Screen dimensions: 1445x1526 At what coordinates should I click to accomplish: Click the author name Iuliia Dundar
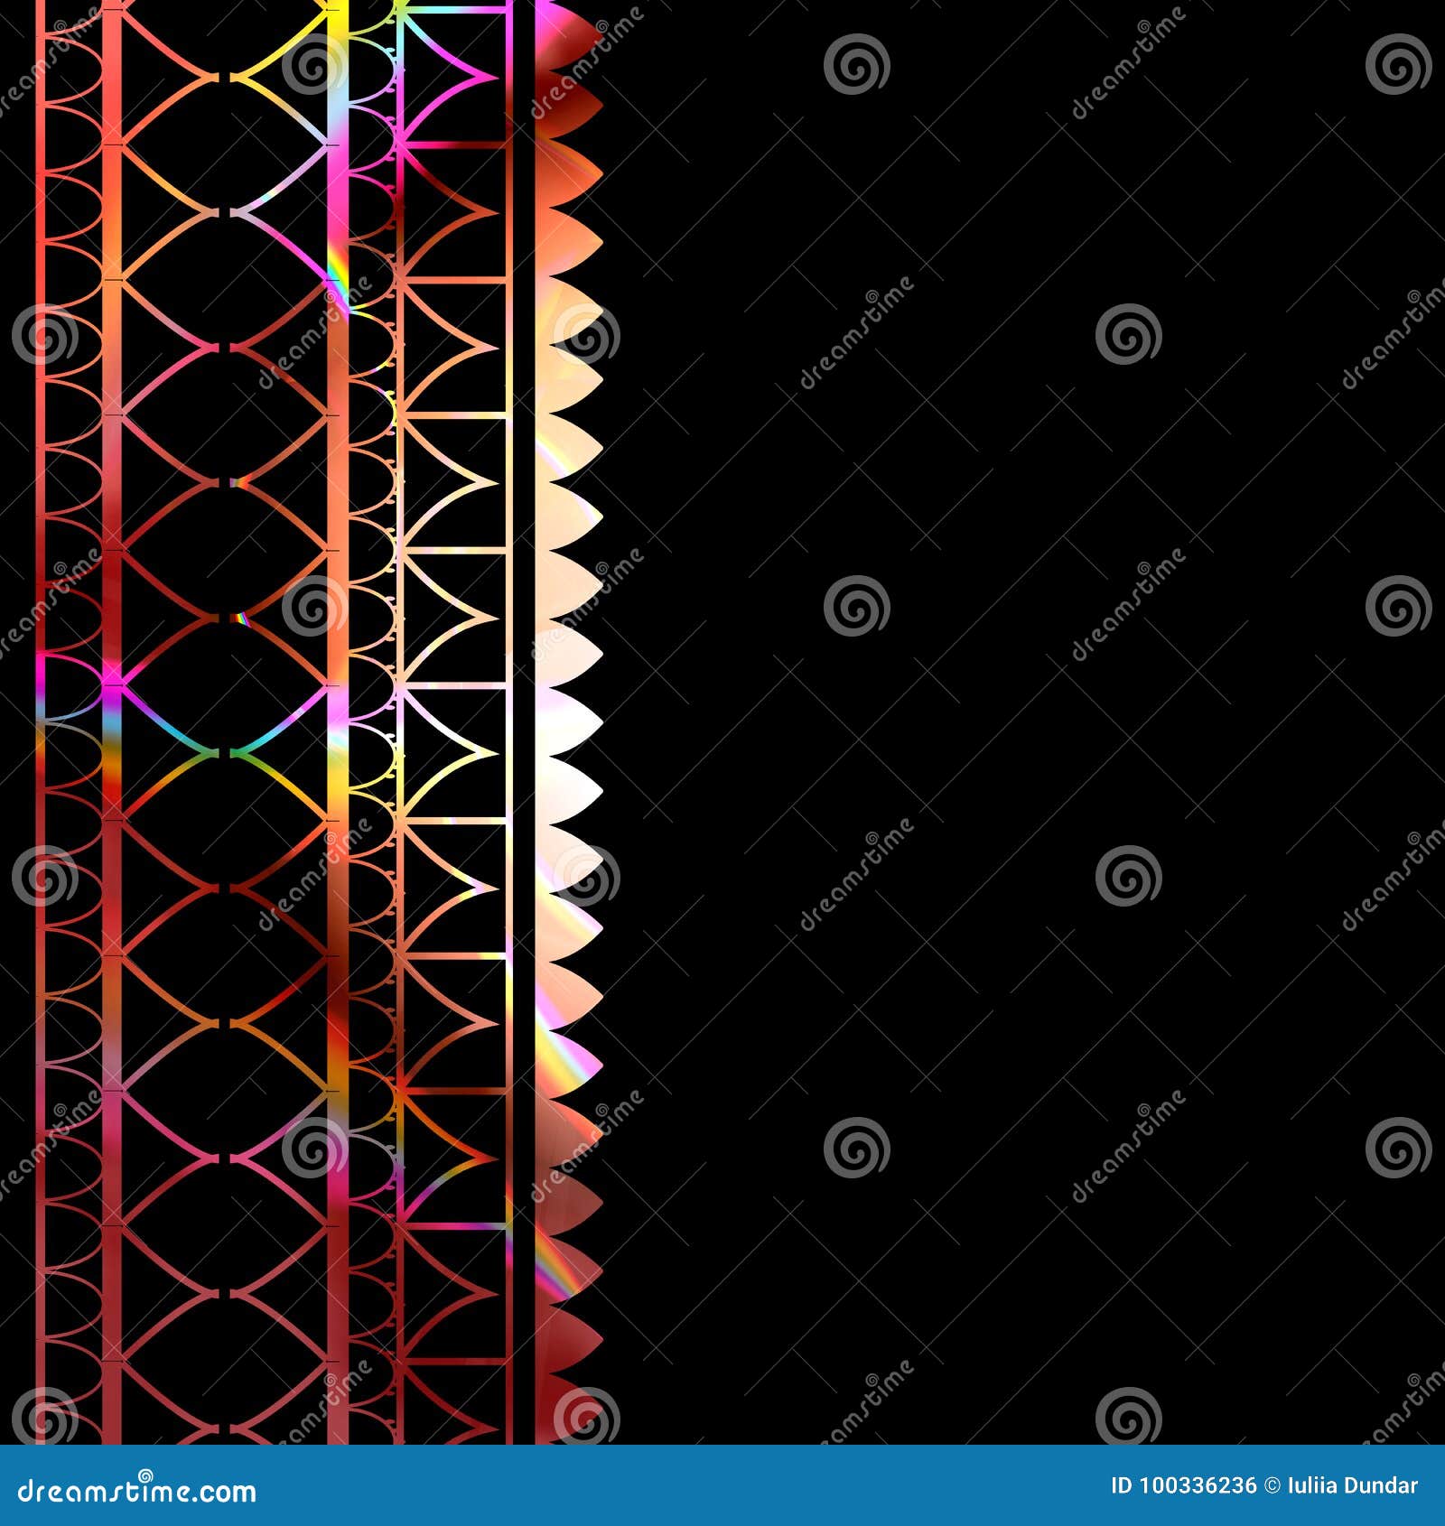[x=1353, y=1485]
